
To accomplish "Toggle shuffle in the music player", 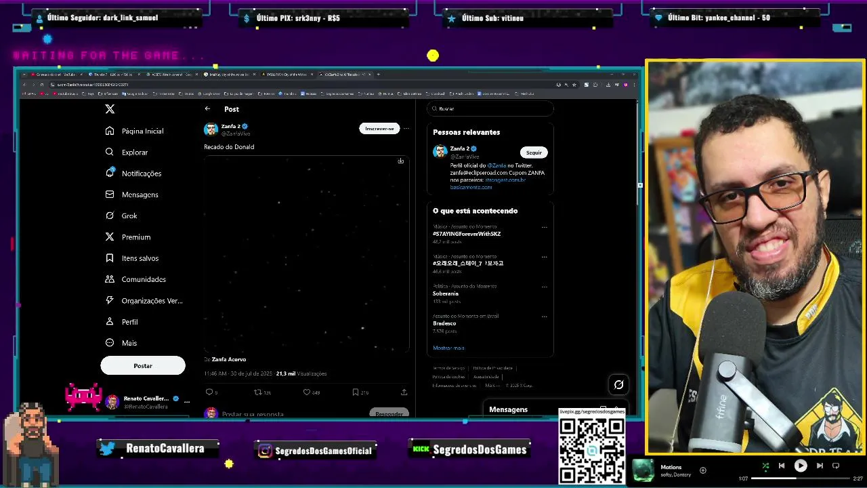I will (765, 466).
